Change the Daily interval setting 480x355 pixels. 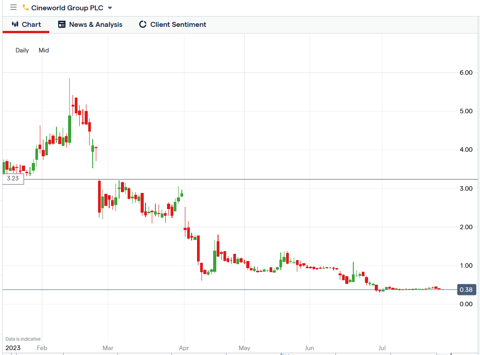pyautogui.click(x=22, y=50)
